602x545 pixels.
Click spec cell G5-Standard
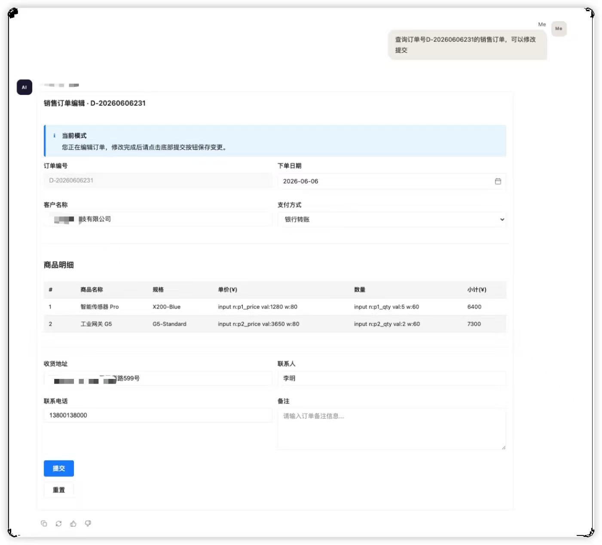tap(169, 324)
